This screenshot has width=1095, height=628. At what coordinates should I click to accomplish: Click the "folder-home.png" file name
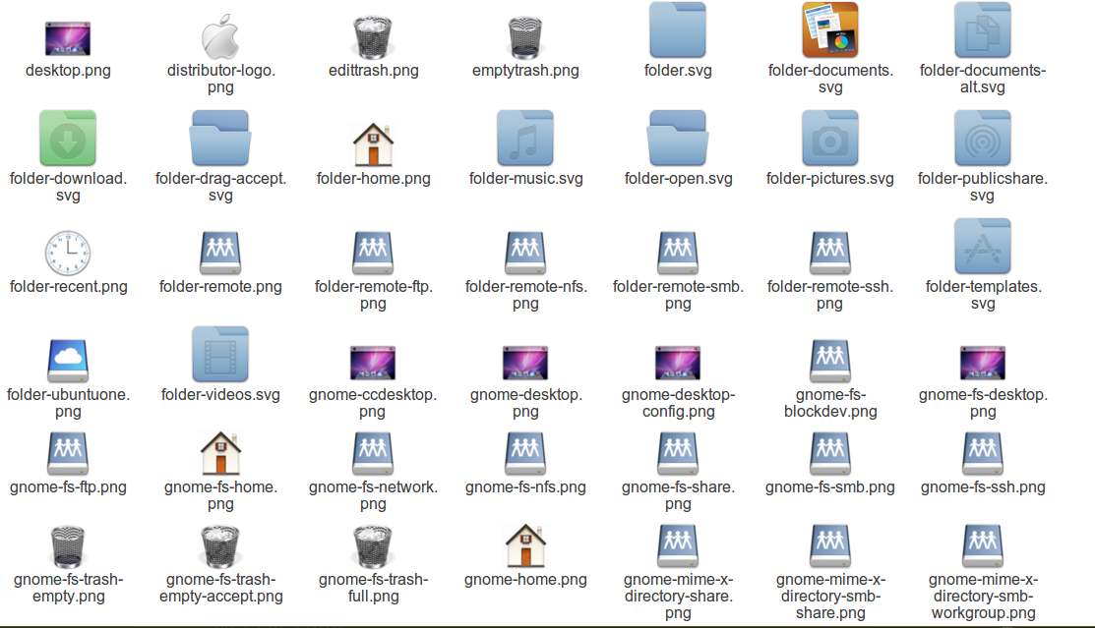point(374,179)
